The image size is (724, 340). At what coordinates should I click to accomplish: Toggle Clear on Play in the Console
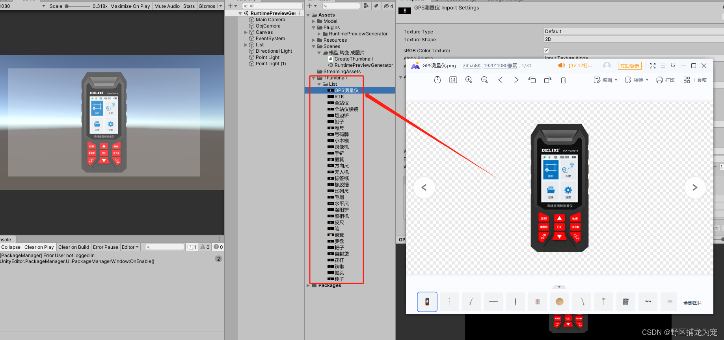pos(39,247)
